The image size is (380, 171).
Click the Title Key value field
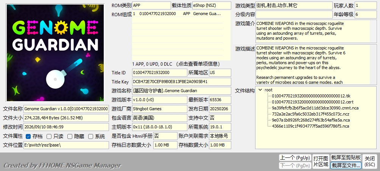[x=182, y=82]
